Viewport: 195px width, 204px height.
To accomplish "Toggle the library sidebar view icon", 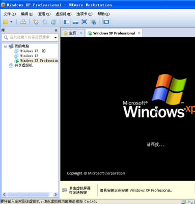I will (x=66, y=22).
